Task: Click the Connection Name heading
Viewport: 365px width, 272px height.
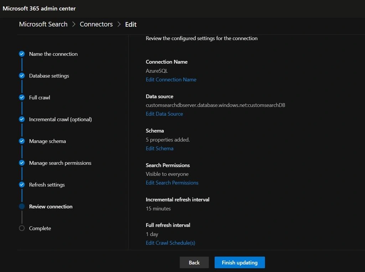Action: pos(167,62)
